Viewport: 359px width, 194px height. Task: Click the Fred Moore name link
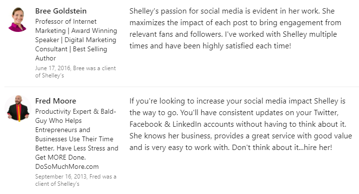56,101
